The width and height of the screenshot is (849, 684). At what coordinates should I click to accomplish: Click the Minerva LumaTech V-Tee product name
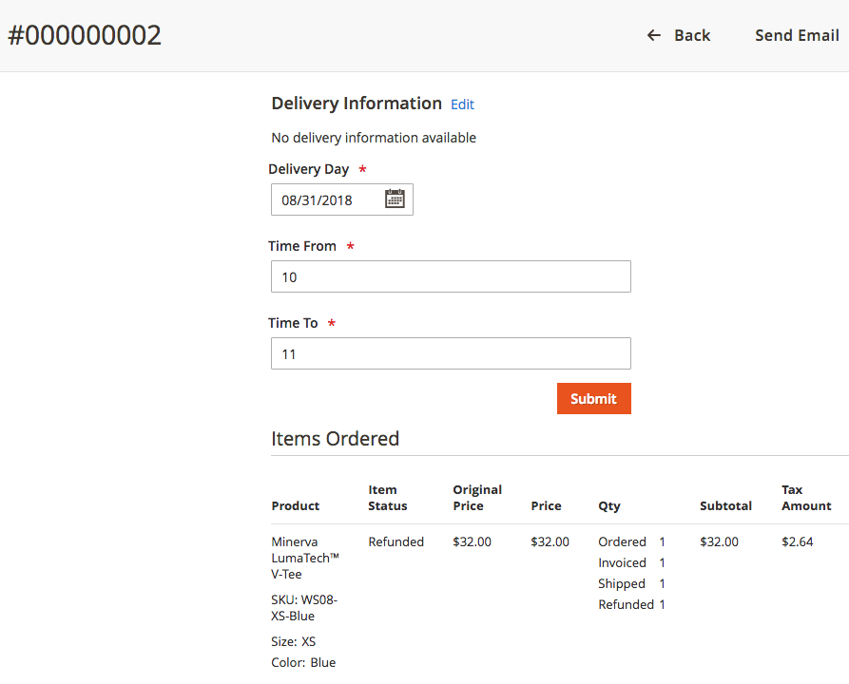click(x=305, y=558)
